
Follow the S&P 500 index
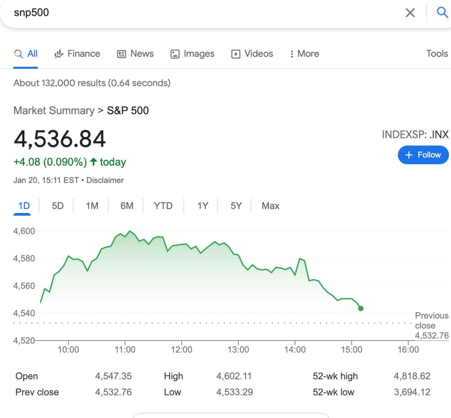click(423, 155)
